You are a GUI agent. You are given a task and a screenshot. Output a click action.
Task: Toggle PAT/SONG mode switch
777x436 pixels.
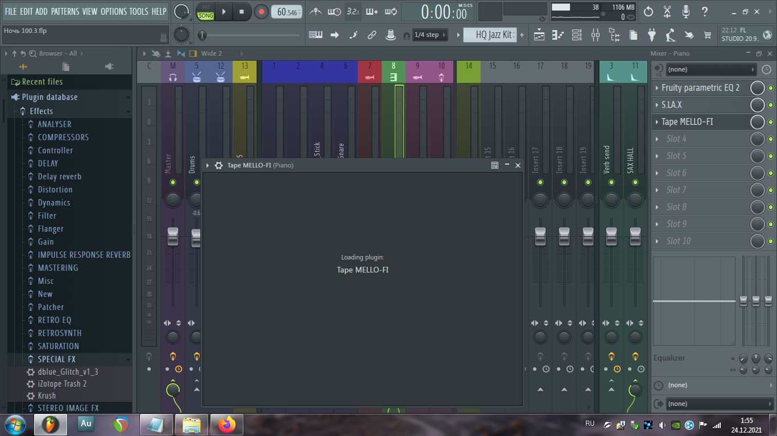tap(206, 11)
